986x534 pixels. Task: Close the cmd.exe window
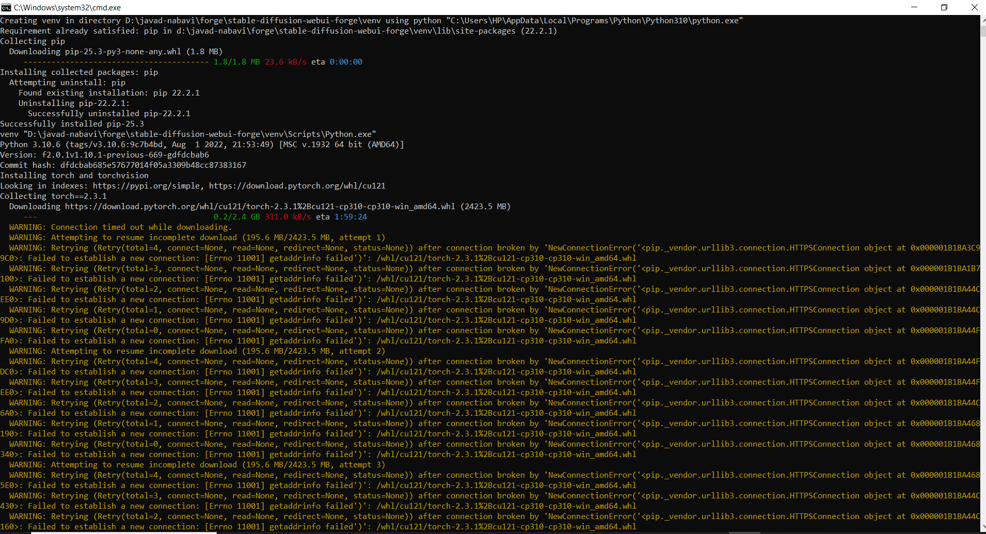pos(974,7)
